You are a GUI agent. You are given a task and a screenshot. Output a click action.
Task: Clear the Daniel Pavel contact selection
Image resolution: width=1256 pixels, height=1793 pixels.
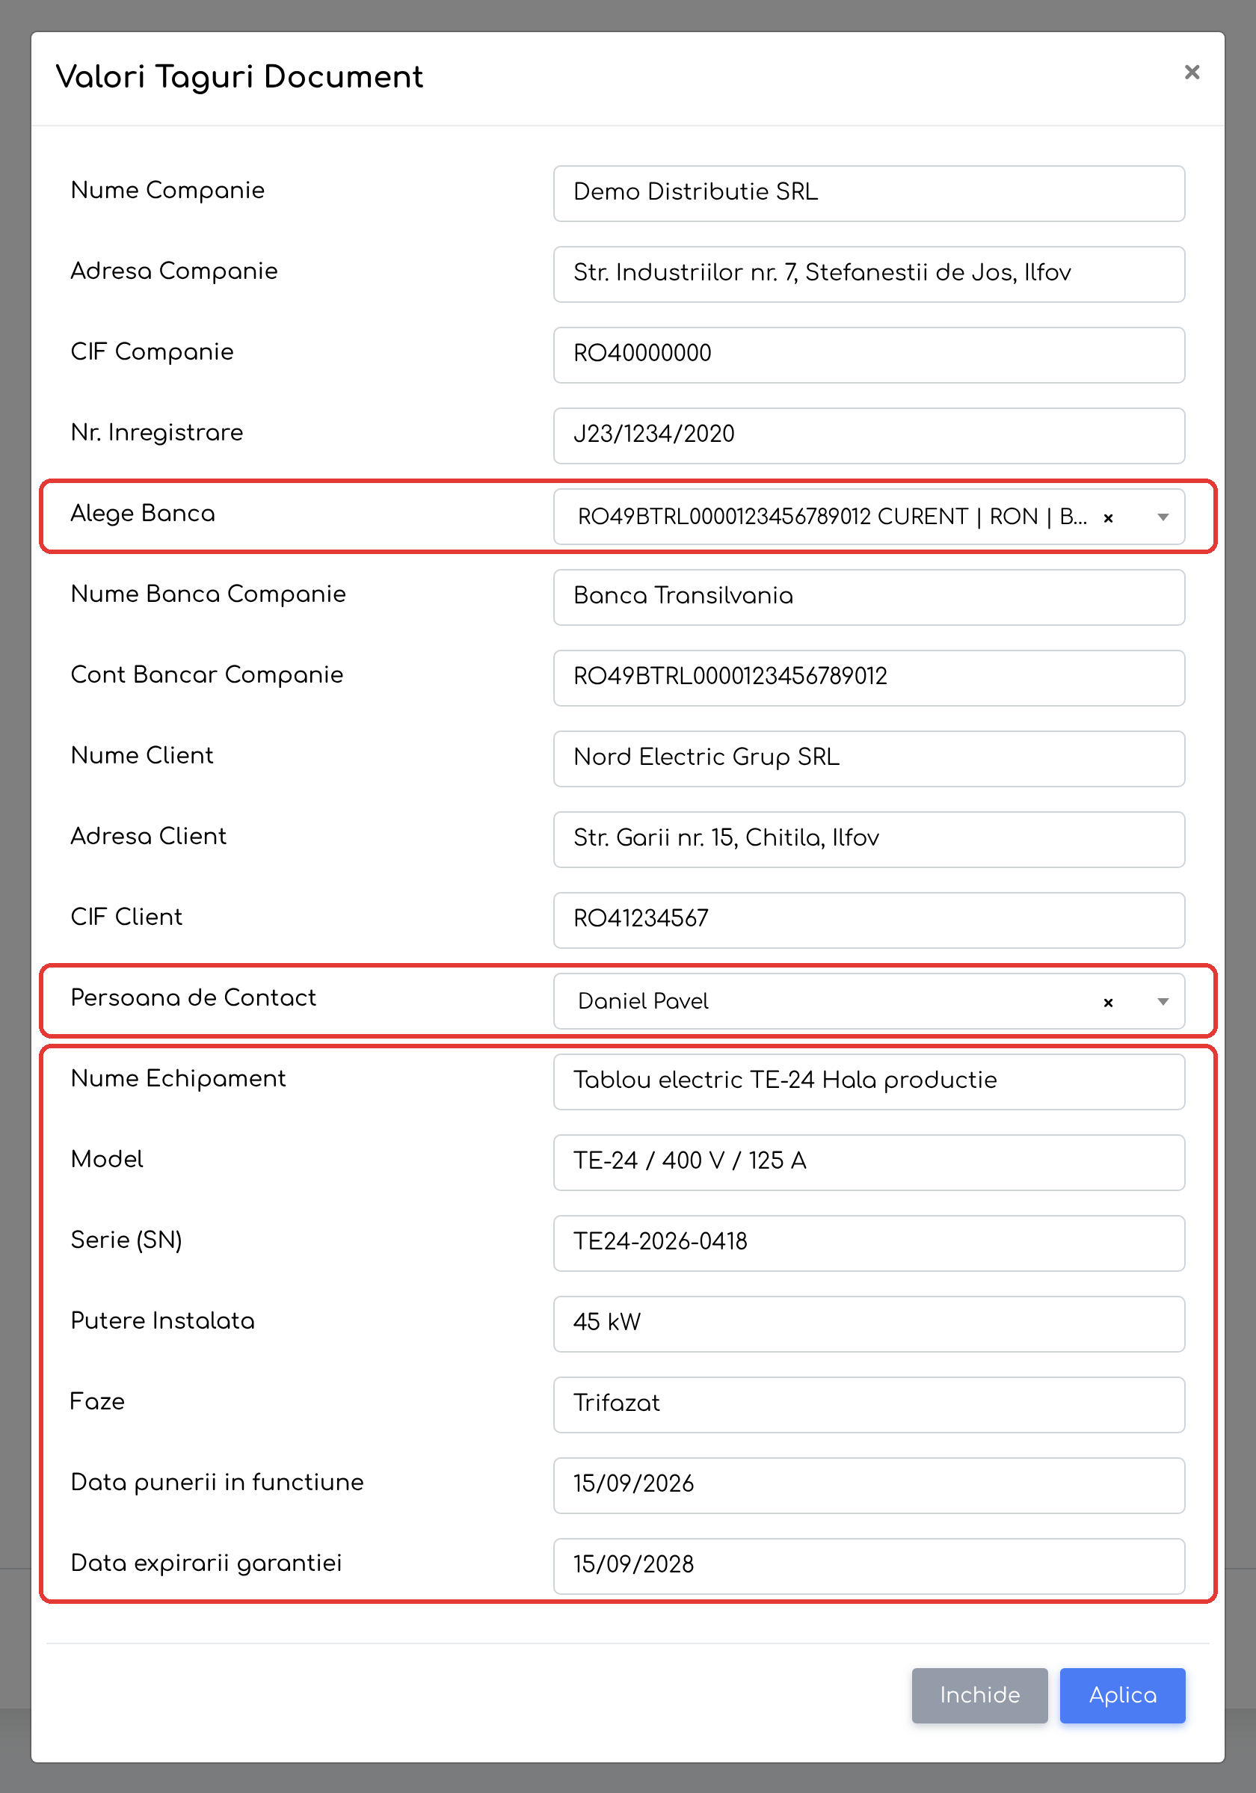(1108, 1003)
